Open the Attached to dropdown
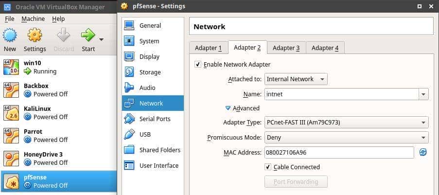439x195 pixels. pyautogui.click(x=296, y=79)
